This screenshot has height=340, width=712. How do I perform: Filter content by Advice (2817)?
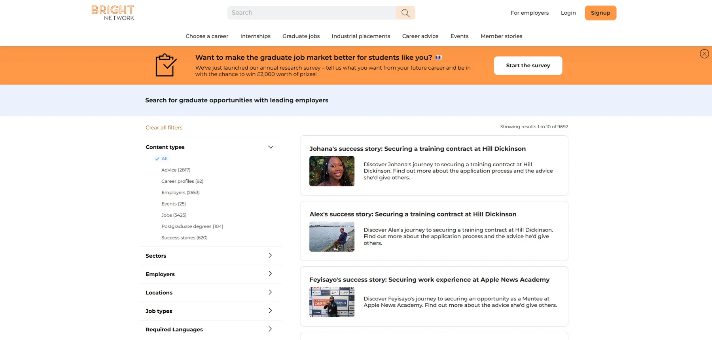pos(176,170)
